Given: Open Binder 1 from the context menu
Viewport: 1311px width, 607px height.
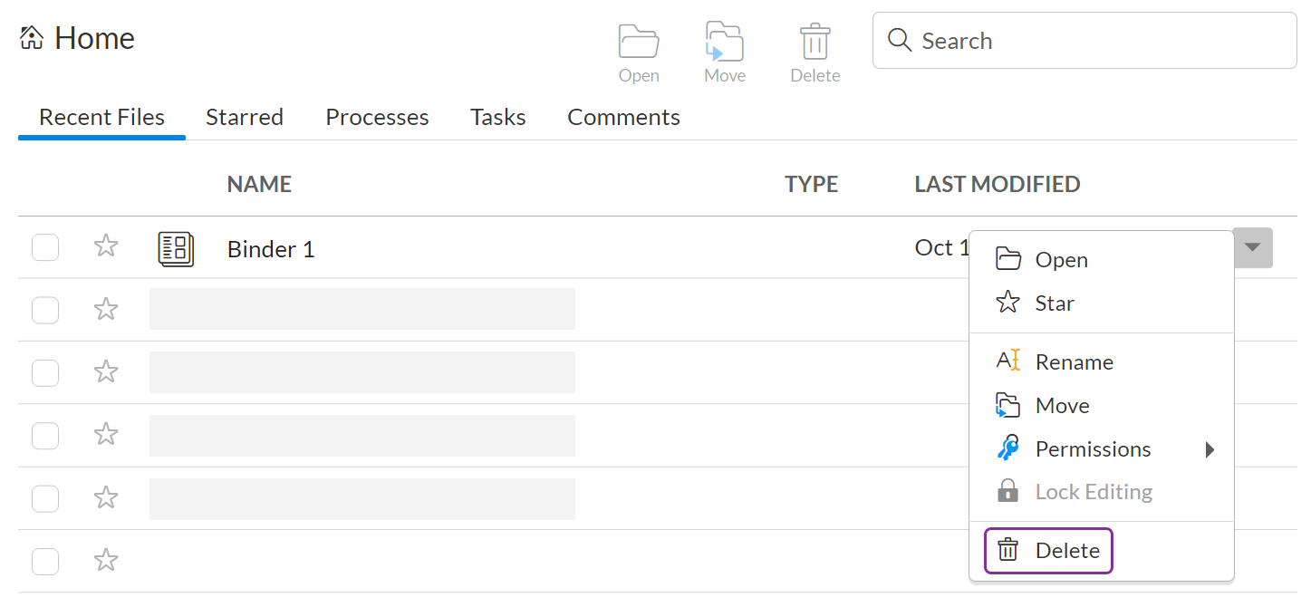Looking at the screenshot, I should tap(1061, 259).
